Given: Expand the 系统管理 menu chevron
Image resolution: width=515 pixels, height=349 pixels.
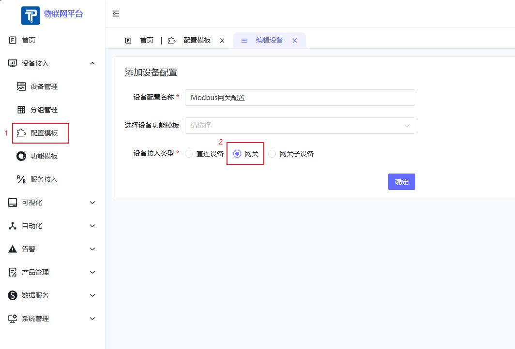Looking at the screenshot, I should click(x=92, y=319).
